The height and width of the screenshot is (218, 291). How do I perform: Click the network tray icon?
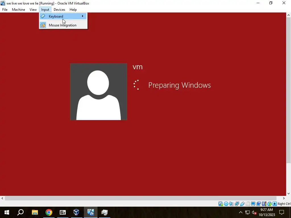[248, 212]
